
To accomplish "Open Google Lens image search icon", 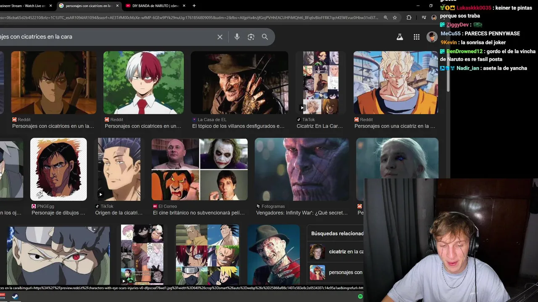I will point(251,37).
